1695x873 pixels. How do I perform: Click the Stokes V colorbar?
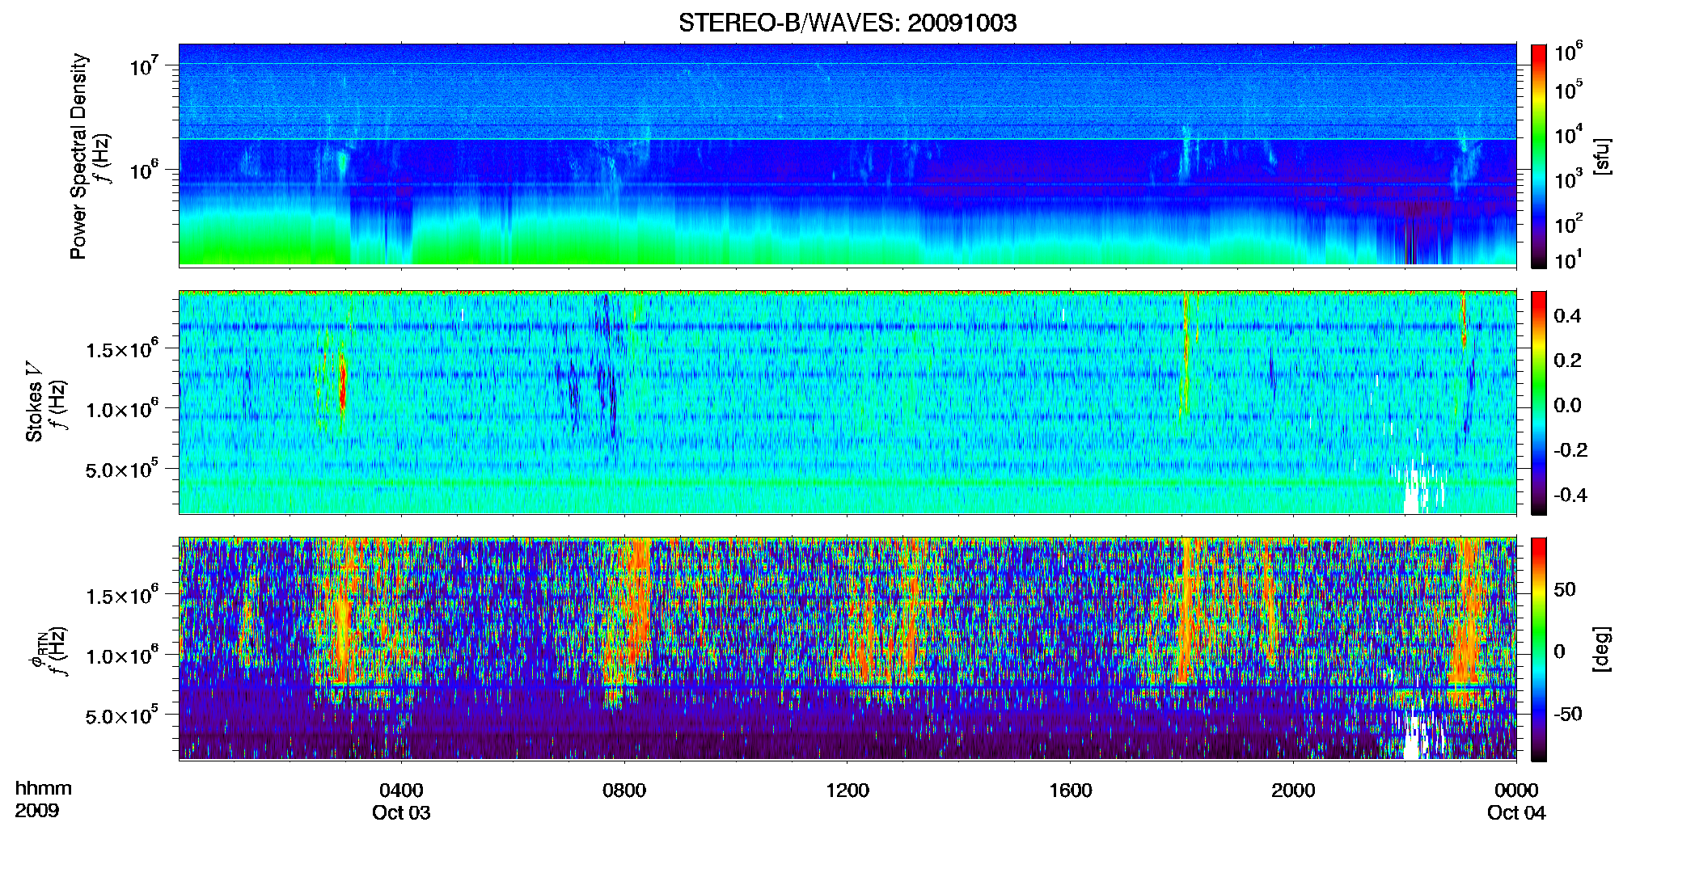[1539, 403]
